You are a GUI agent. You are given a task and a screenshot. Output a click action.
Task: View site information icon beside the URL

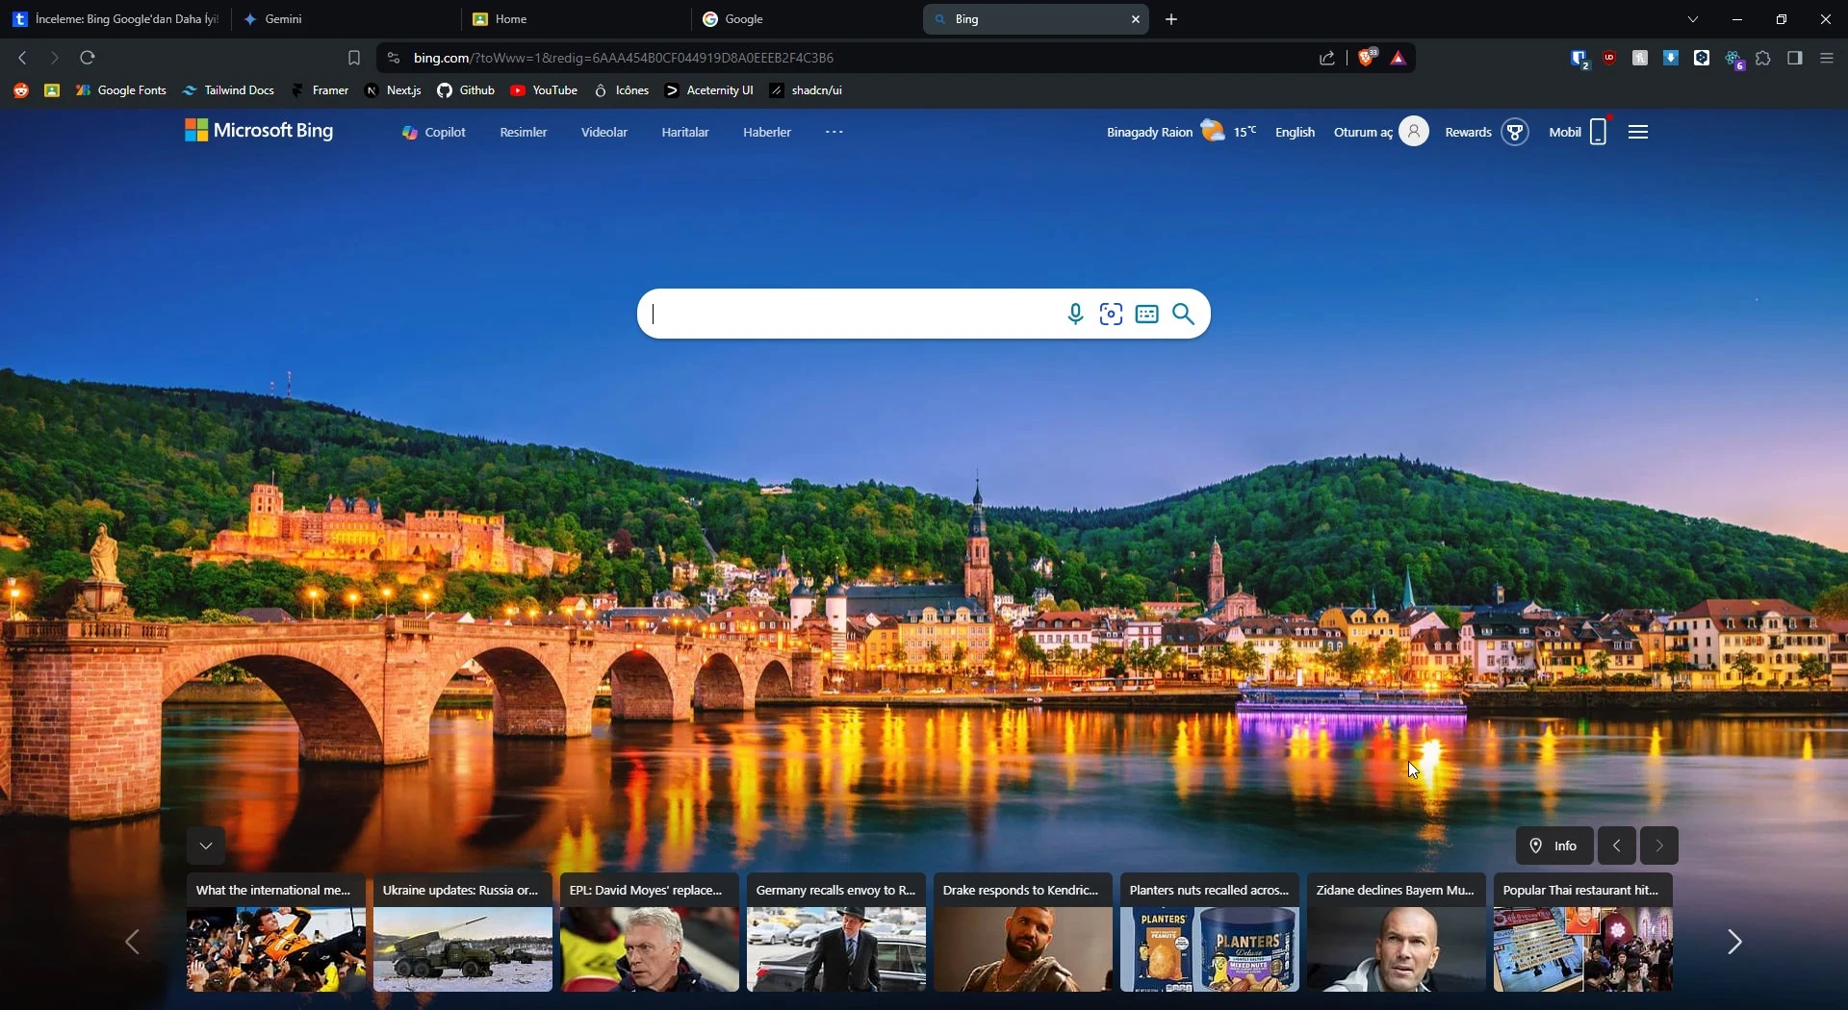[393, 59]
